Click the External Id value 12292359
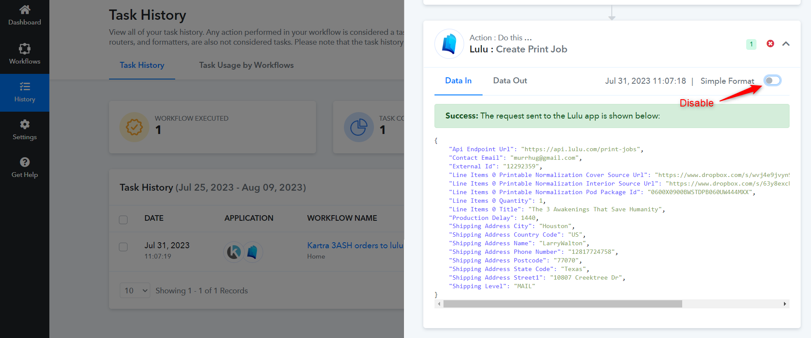Viewport: 811px width, 338px height. coord(521,167)
